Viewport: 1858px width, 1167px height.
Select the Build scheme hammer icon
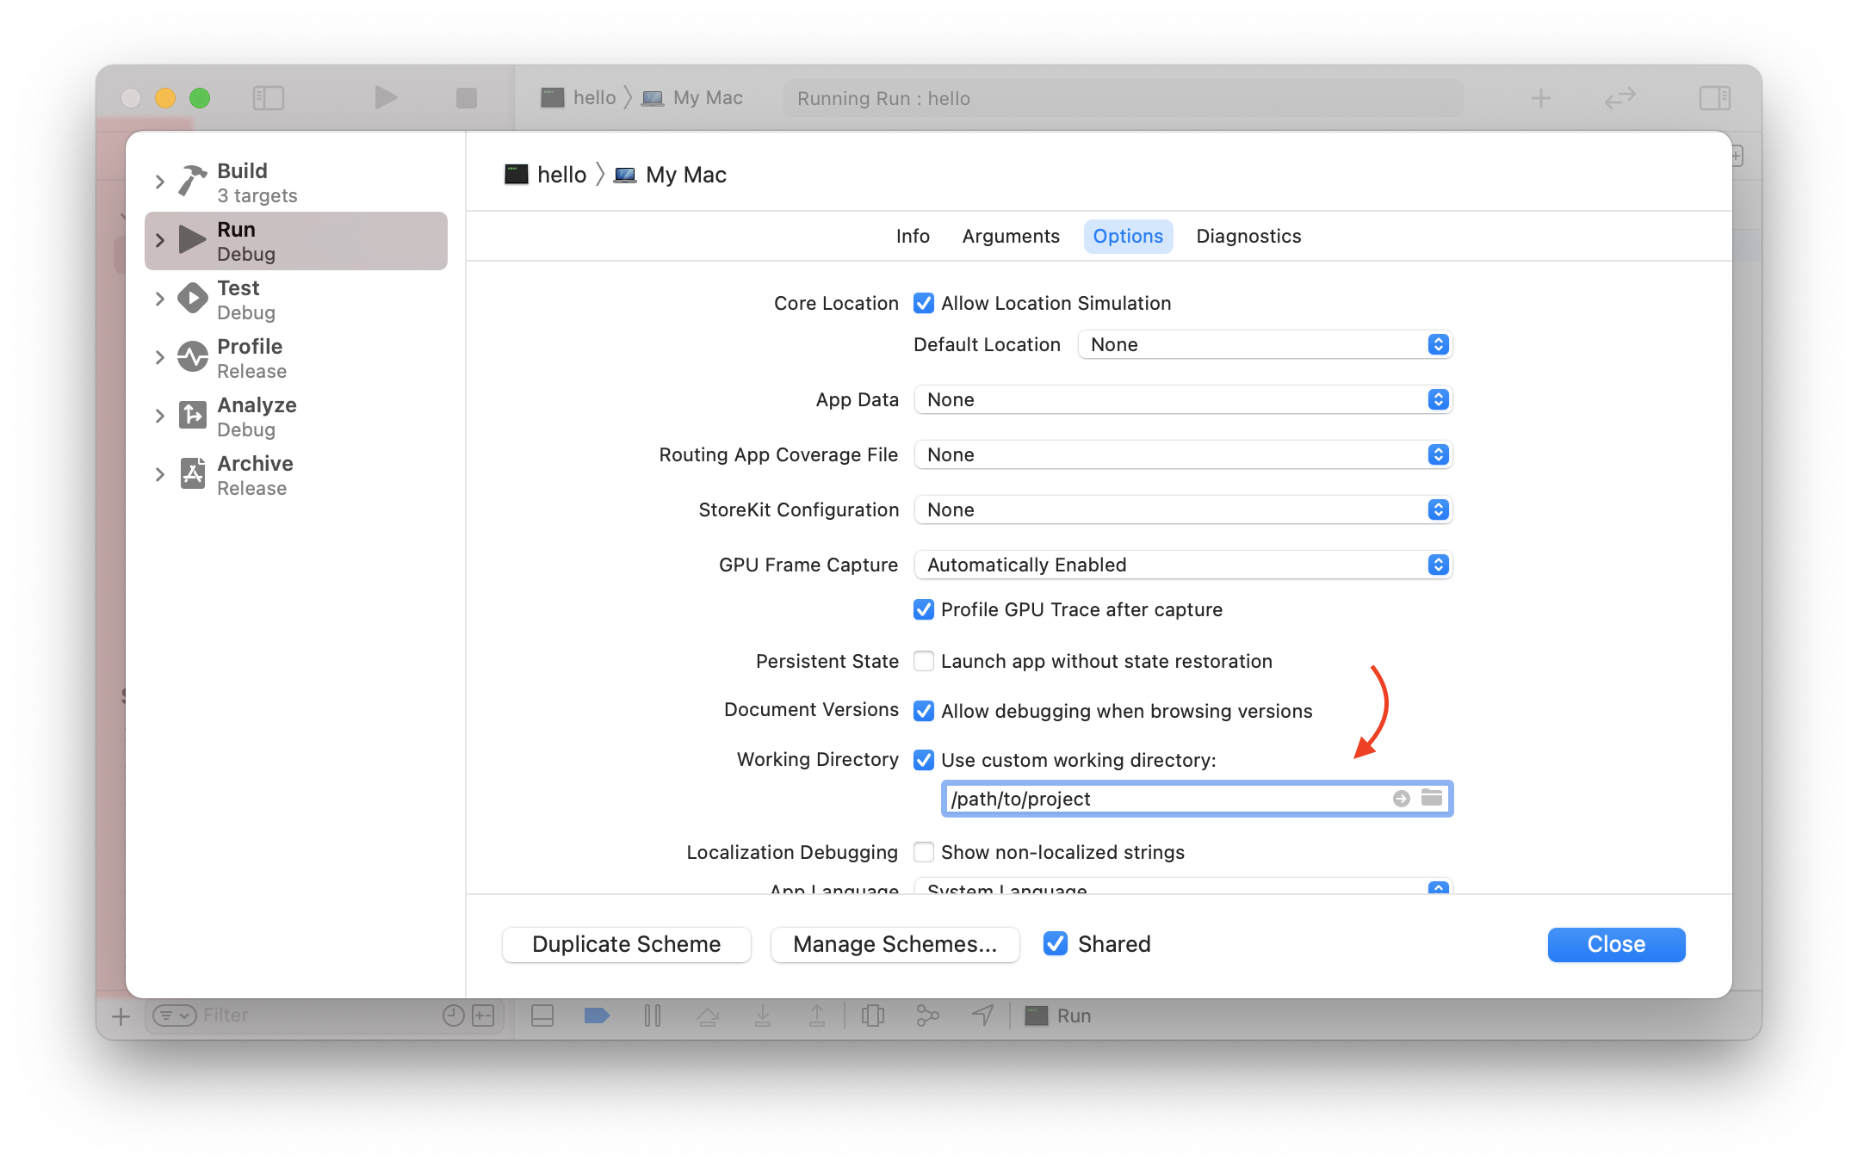coord(191,182)
